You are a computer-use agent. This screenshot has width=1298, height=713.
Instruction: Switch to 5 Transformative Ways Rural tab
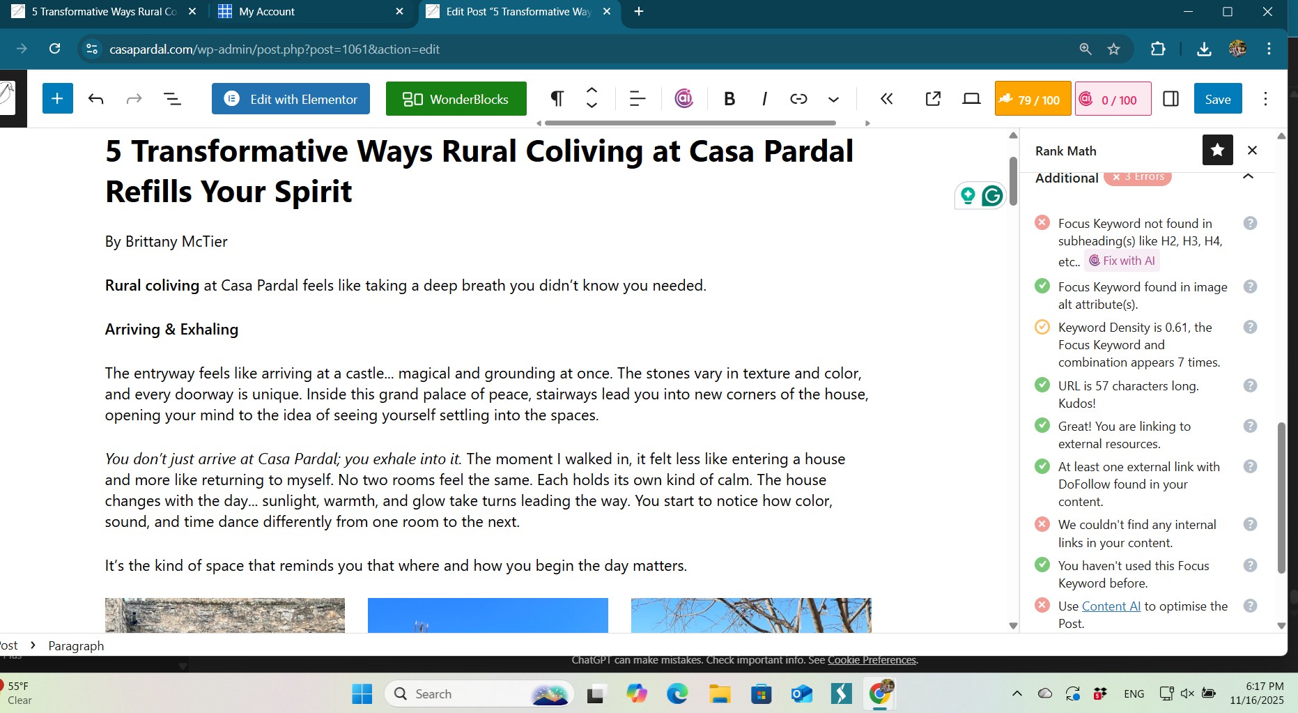point(105,12)
